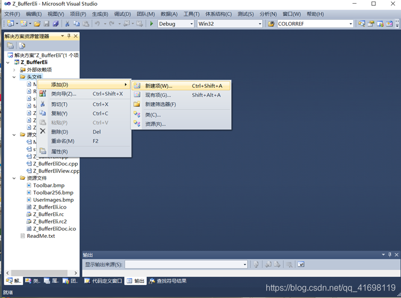Collapse the 资源文件 folder node
Screen dimensions: 401x298
[14, 178]
